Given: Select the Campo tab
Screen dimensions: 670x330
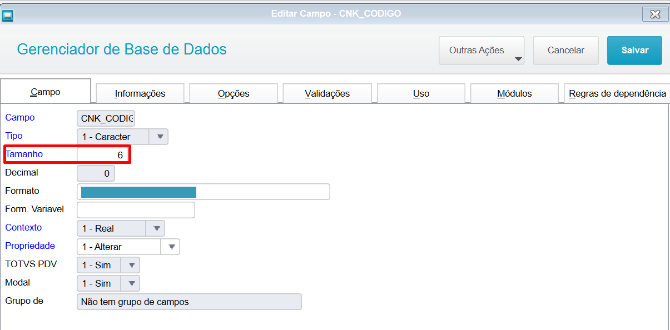Looking at the screenshot, I should (46, 92).
